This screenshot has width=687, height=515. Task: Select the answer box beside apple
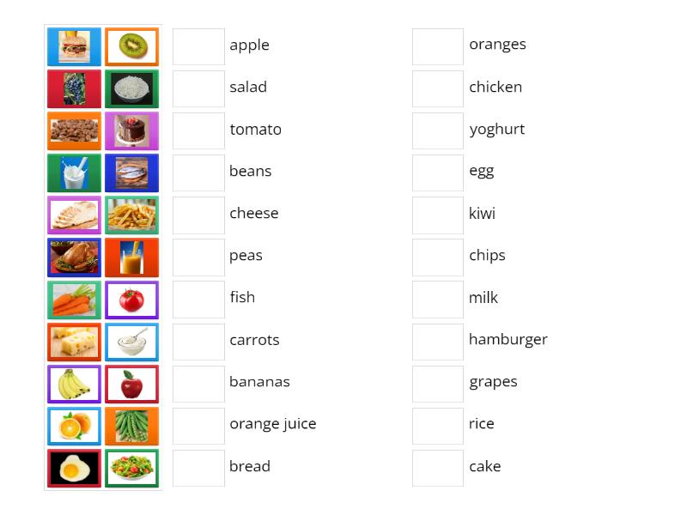tap(198, 46)
